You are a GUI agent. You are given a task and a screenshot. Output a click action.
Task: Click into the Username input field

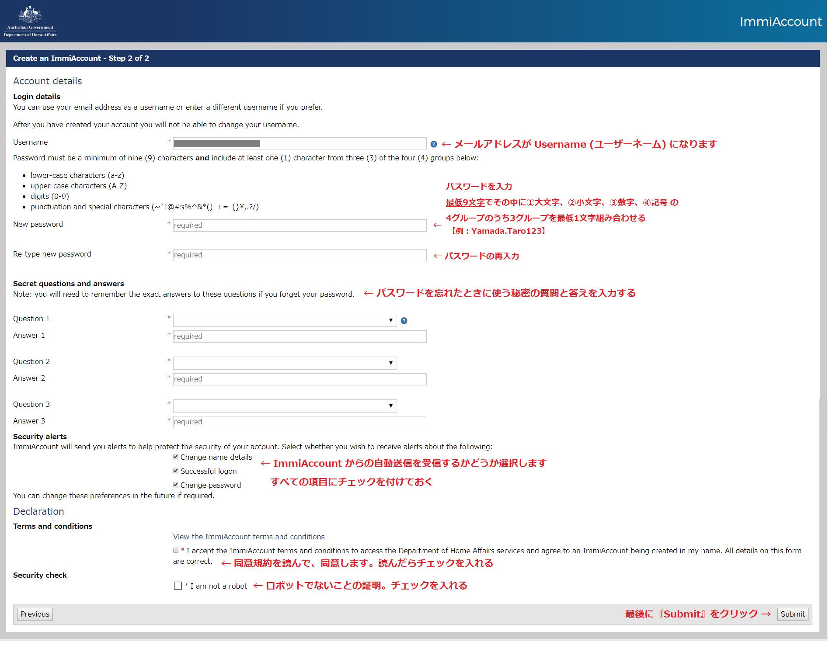point(300,143)
